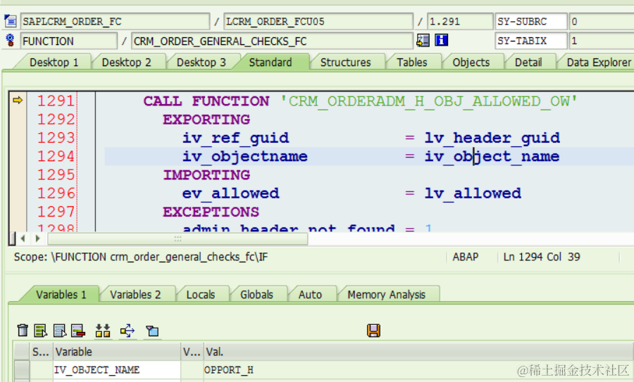This screenshot has width=634, height=382.
Task: Click the gray list insert icon
Action: pos(59,331)
